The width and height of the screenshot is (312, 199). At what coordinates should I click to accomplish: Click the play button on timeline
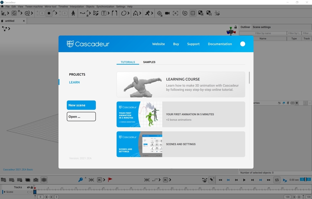coord(244,180)
